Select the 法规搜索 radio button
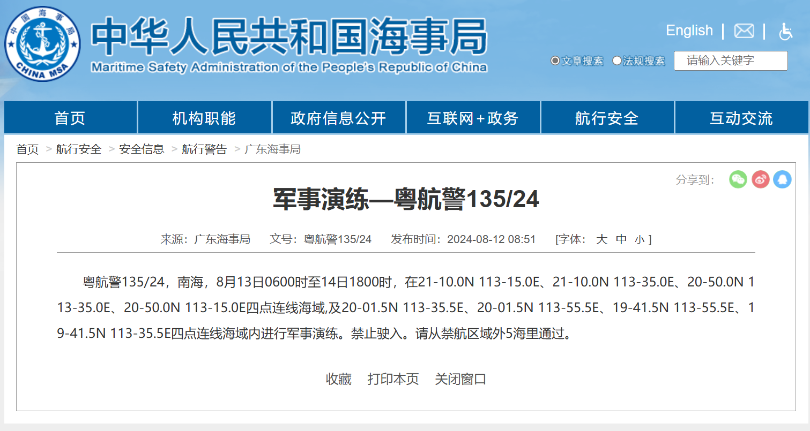This screenshot has height=431, width=810. 617,61
